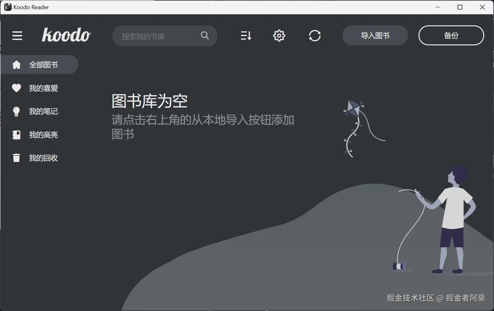Click the heart icon beside 我的喜爱
The image size is (494, 311).
click(16, 88)
